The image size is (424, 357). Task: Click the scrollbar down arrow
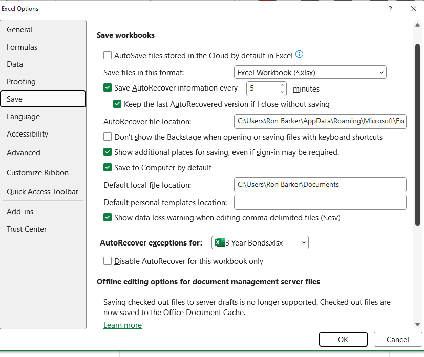(417, 324)
